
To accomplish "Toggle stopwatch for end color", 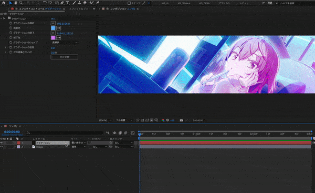I will (10, 38).
